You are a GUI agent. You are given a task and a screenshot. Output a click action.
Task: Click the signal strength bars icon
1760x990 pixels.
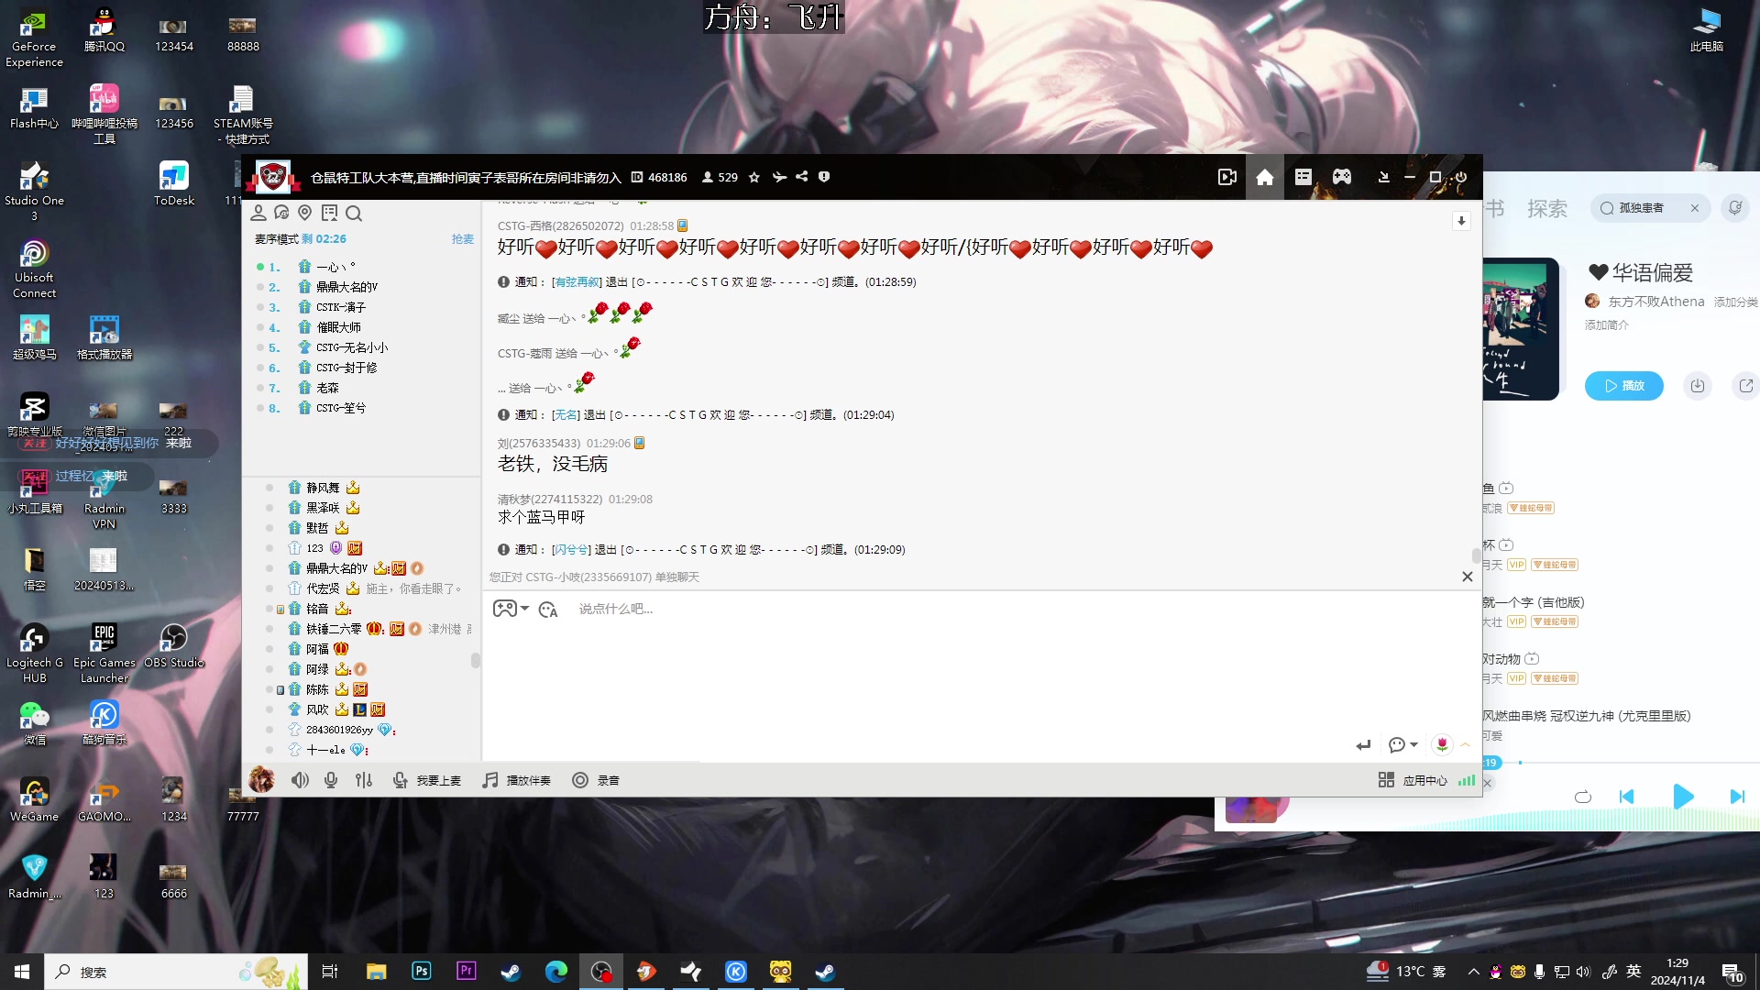[x=1467, y=780]
